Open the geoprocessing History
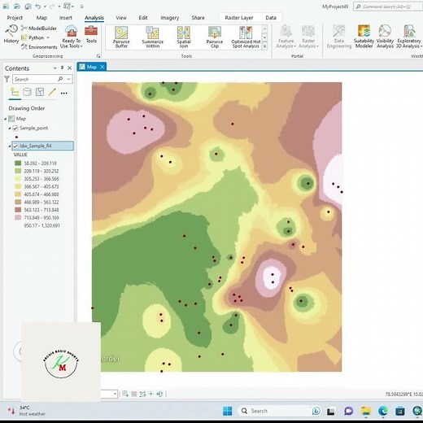The height and width of the screenshot is (423, 423). click(11, 34)
